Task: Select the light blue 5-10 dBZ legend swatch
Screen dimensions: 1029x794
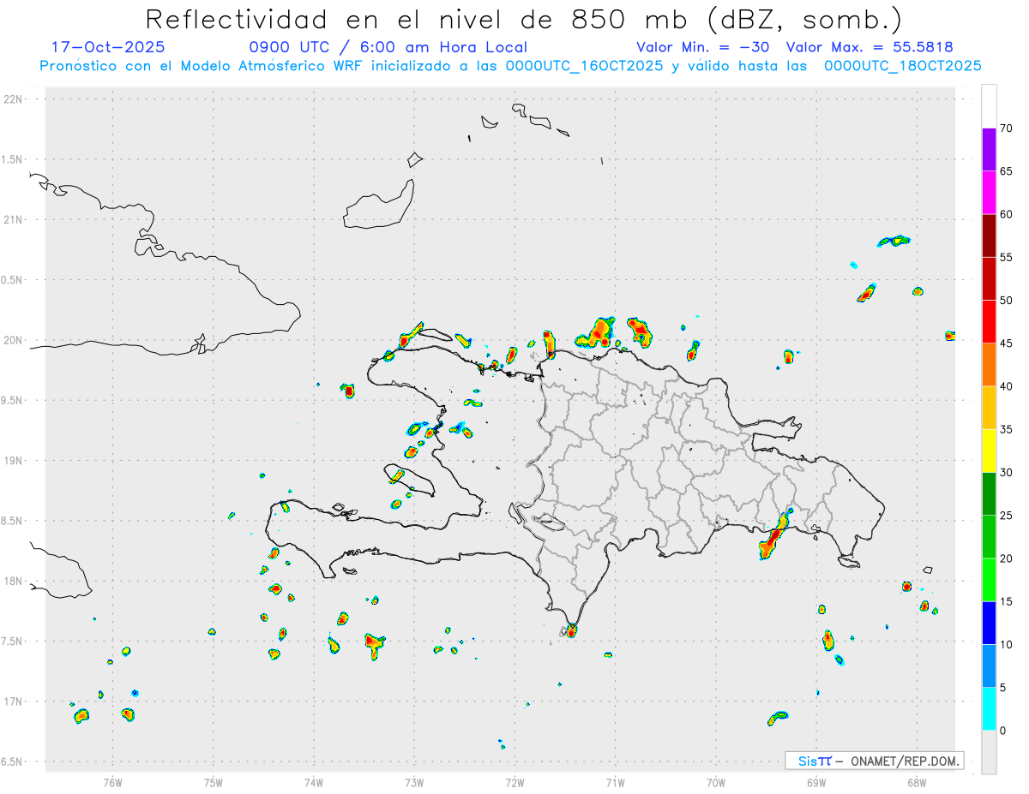Action: pos(989,666)
